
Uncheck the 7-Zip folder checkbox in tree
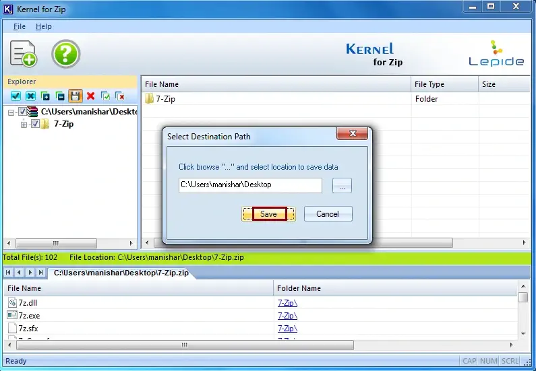point(35,124)
